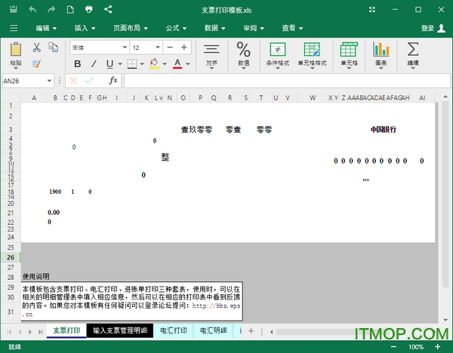Switch to the 电汇明细 sheet tab
This screenshot has height=353, width=453.
[x=213, y=330]
